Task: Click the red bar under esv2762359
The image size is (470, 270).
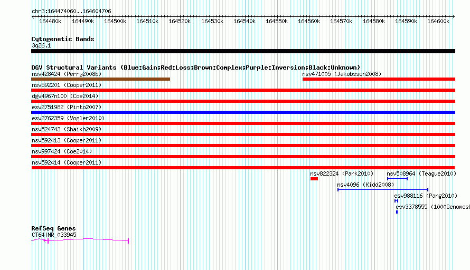Action: pyautogui.click(x=243, y=123)
